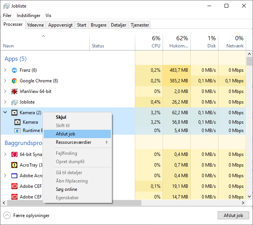Click the first Adobe CEF icon
The height and width of the screenshot is (225, 253).
tap(14, 186)
